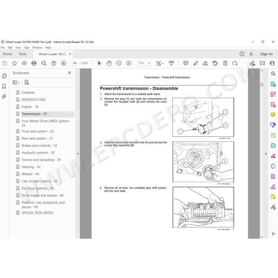Collapse the left navigation pane arrow

(78, 154)
